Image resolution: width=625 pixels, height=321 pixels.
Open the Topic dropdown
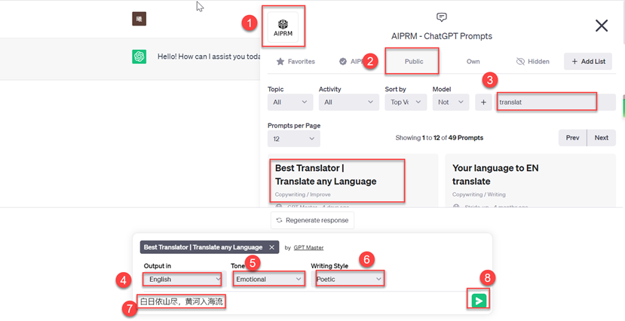click(x=290, y=102)
